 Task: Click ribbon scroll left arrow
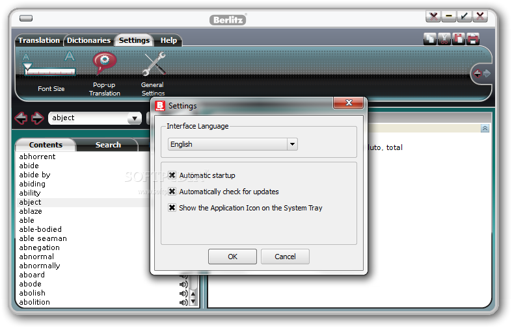(x=478, y=73)
